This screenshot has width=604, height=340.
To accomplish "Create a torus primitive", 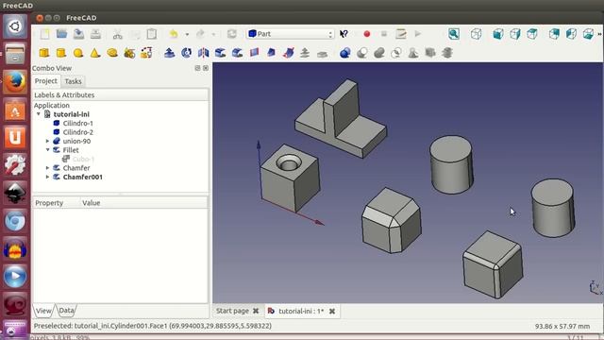I will [112, 53].
